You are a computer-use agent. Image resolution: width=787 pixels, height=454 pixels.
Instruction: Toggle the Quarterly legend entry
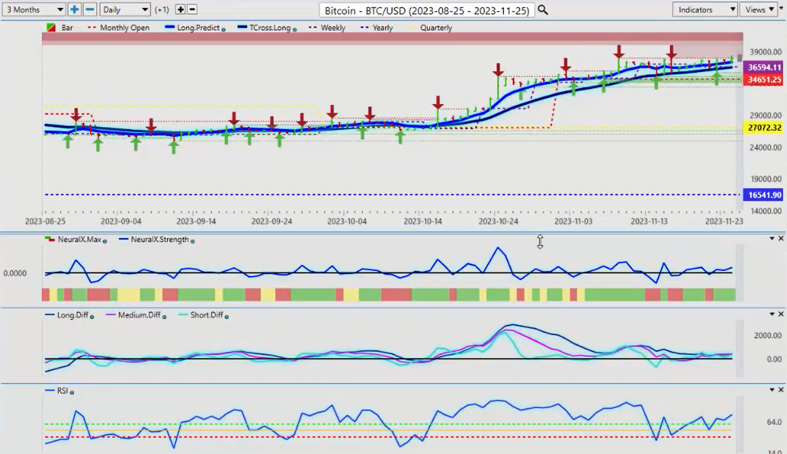coord(436,27)
